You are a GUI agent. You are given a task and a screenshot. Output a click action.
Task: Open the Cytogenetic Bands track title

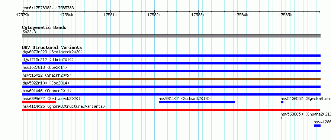point(44,27)
